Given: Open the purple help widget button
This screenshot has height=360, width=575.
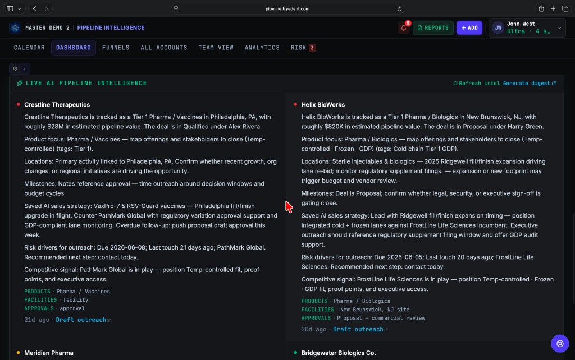Looking at the screenshot, I should pos(560,344).
